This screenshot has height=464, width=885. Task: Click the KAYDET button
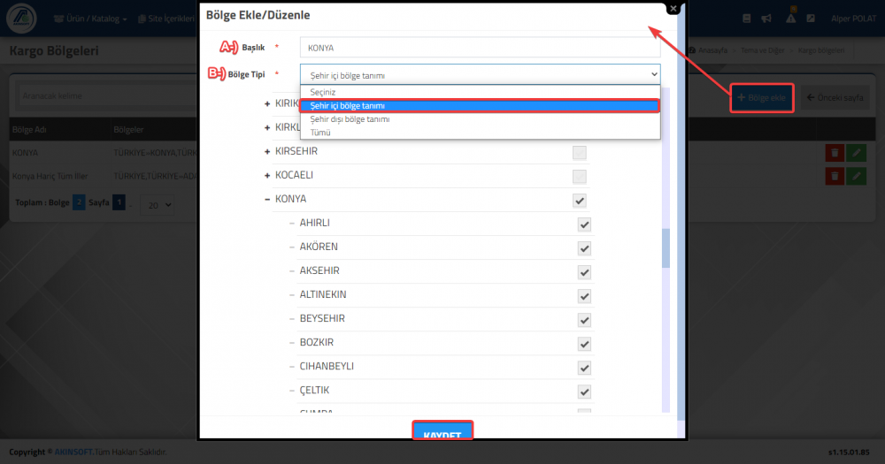442,430
